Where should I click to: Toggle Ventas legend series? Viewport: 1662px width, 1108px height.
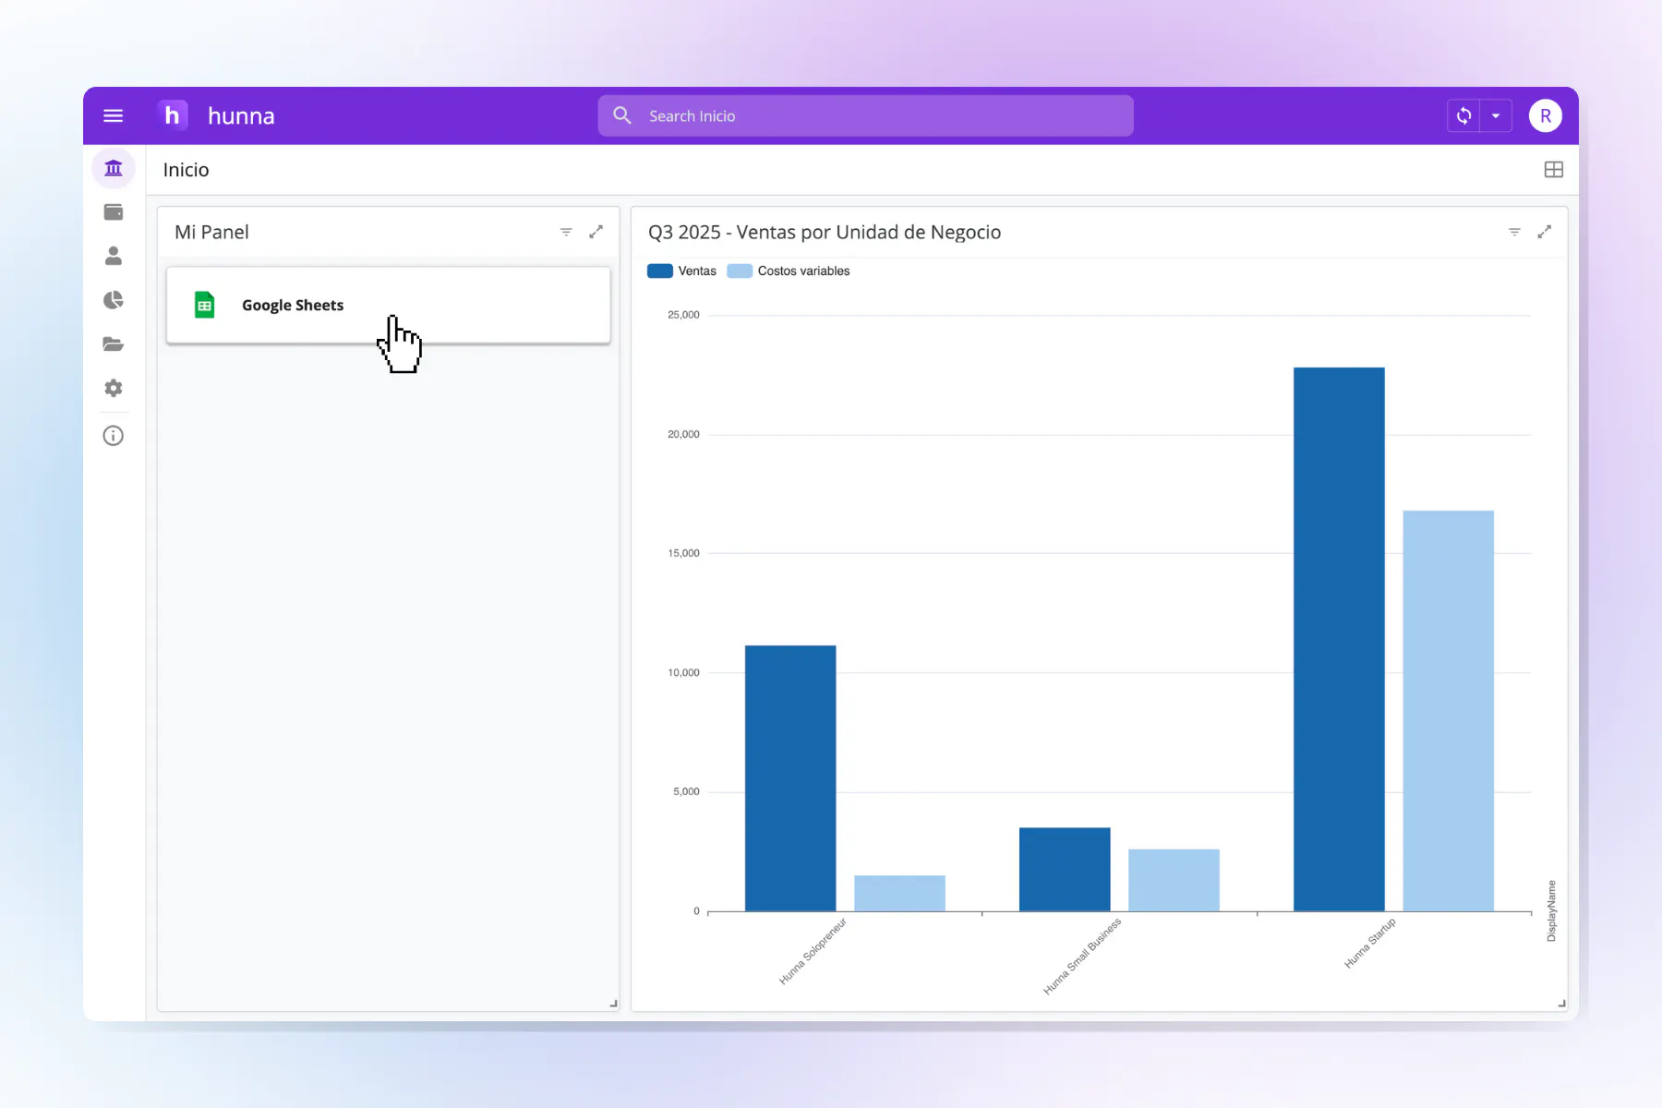(x=682, y=271)
